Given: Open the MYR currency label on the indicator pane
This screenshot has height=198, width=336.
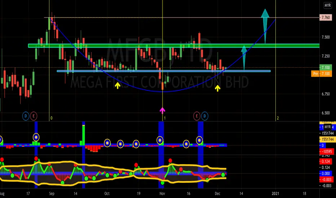Looking at the screenshot, I should tap(327, 127).
